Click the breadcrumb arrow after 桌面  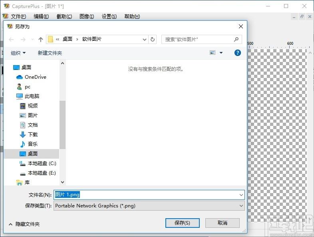pyautogui.click(x=77, y=39)
